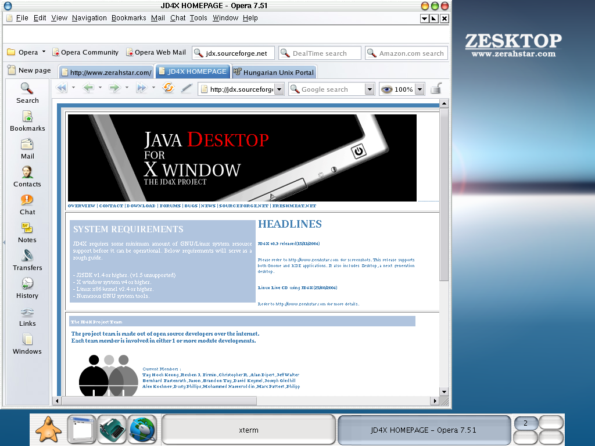Click in the Amazon.com search field
Viewport: 595px width, 446px height.
click(x=406, y=53)
